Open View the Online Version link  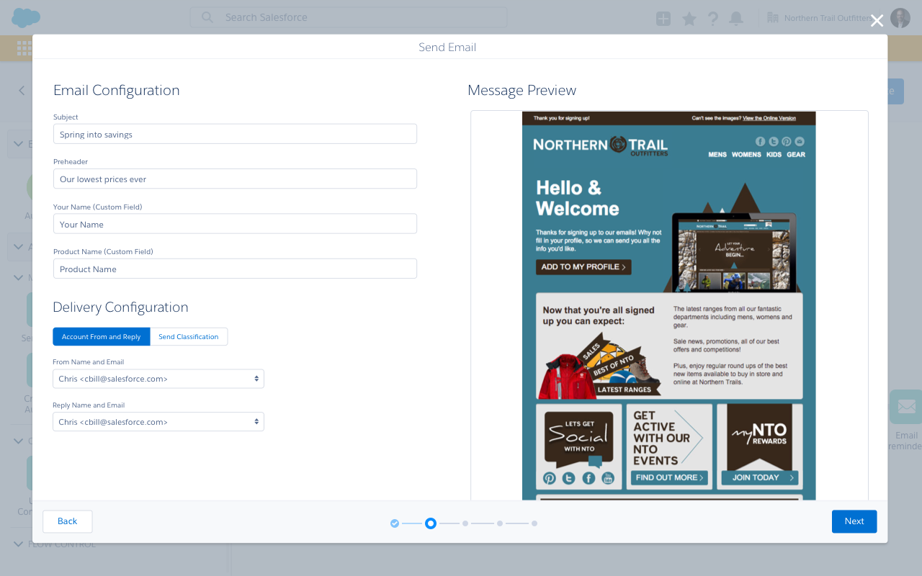(769, 118)
